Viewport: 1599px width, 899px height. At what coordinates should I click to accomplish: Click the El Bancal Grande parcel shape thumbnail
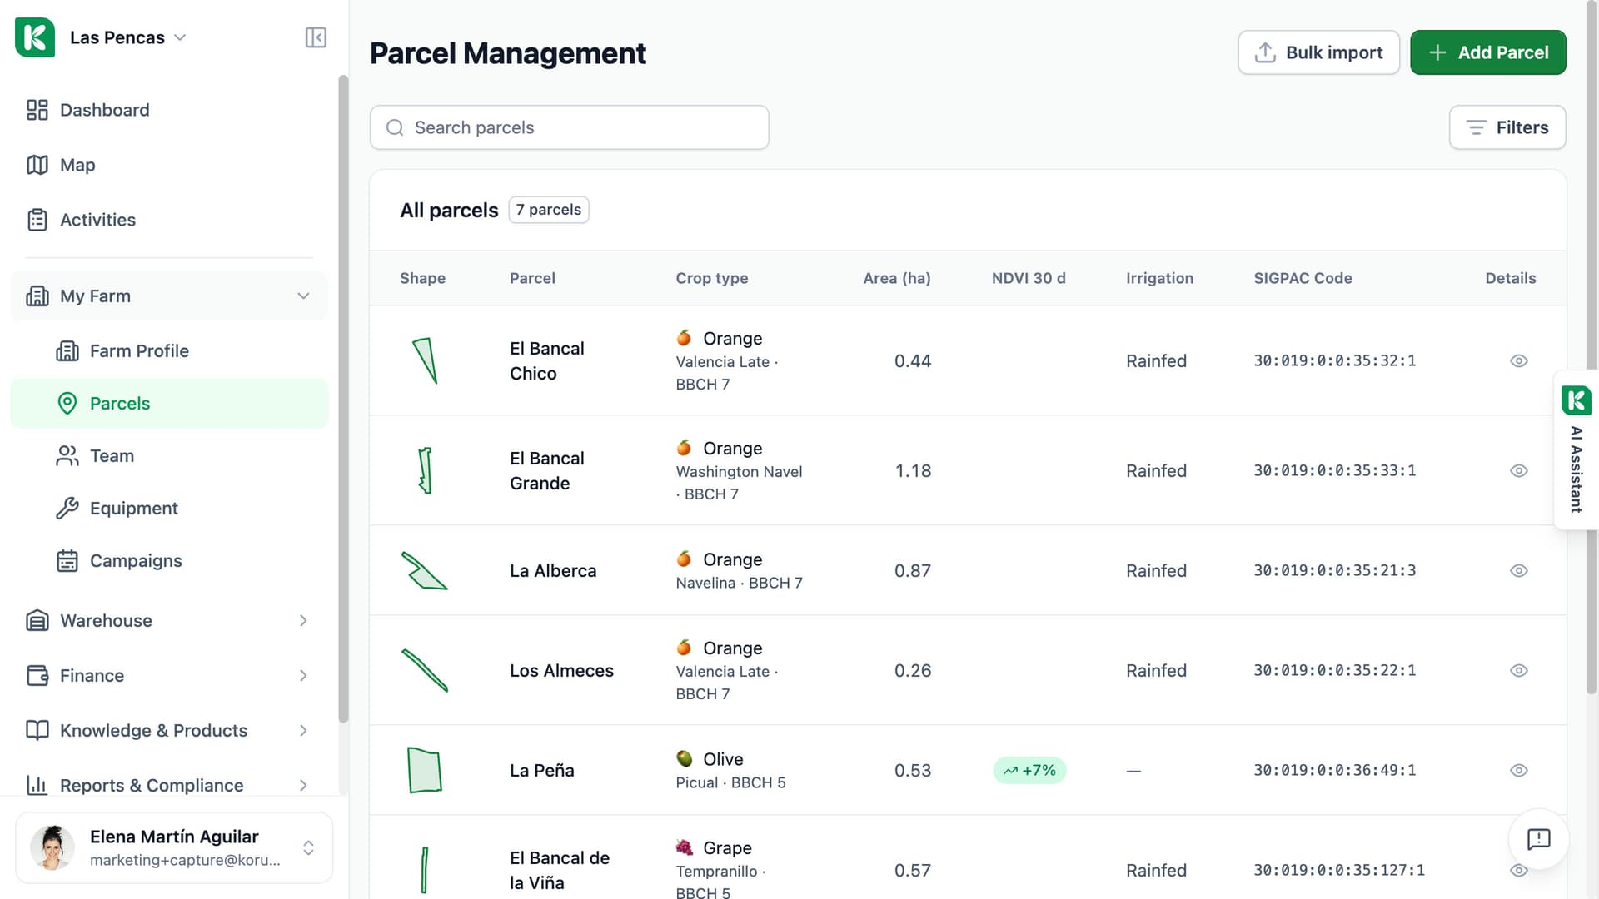425,470
